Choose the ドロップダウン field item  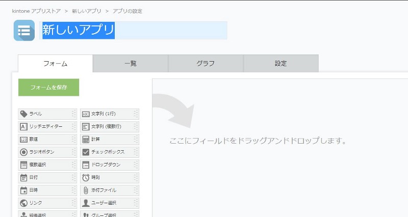click(x=109, y=165)
